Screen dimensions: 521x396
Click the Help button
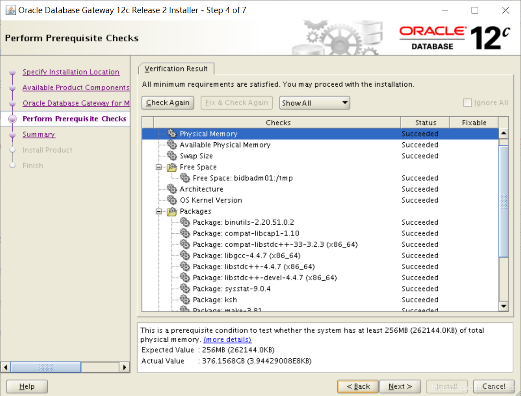coord(27,386)
